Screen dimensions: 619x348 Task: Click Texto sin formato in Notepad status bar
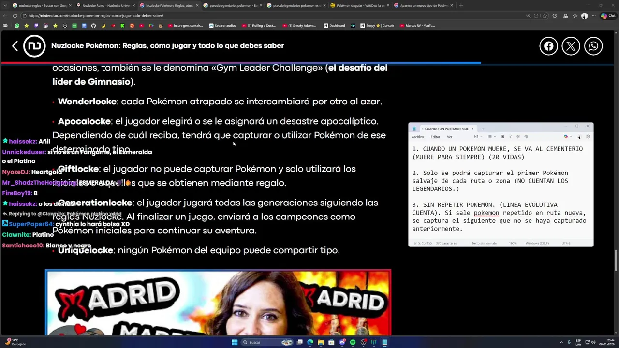[484, 243]
